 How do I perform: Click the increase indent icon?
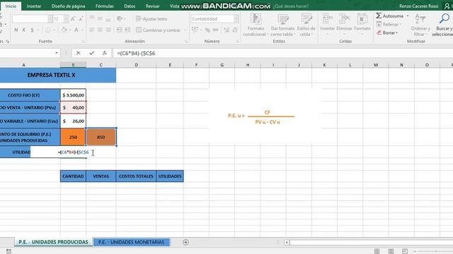(x=127, y=30)
